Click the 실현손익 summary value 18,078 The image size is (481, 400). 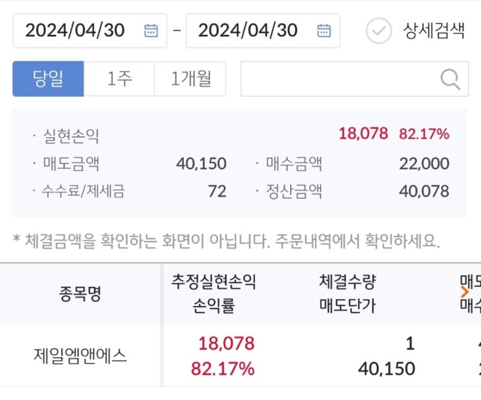click(x=363, y=134)
